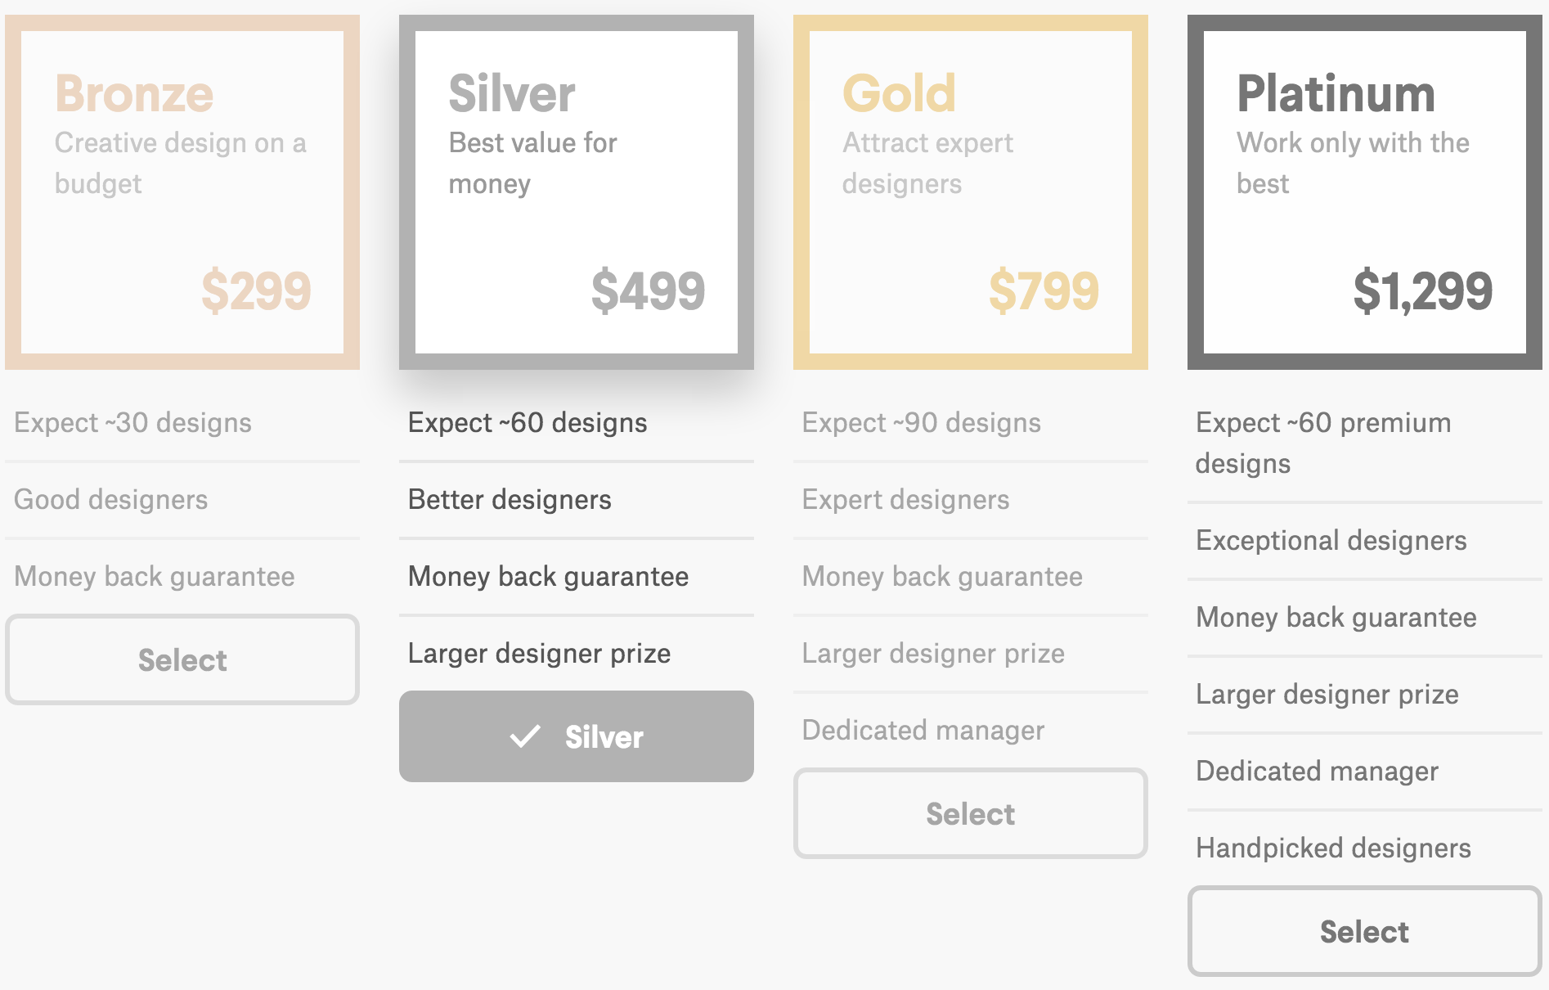Click 'Dedicated manager' feature under Gold
Image resolution: width=1549 pixels, height=990 pixels.
[x=923, y=730]
